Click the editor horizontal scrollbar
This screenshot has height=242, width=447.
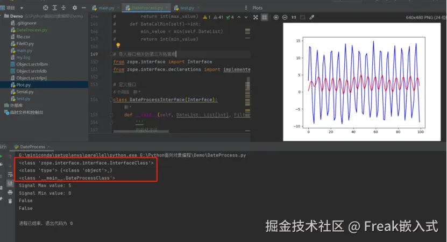(x=141, y=131)
